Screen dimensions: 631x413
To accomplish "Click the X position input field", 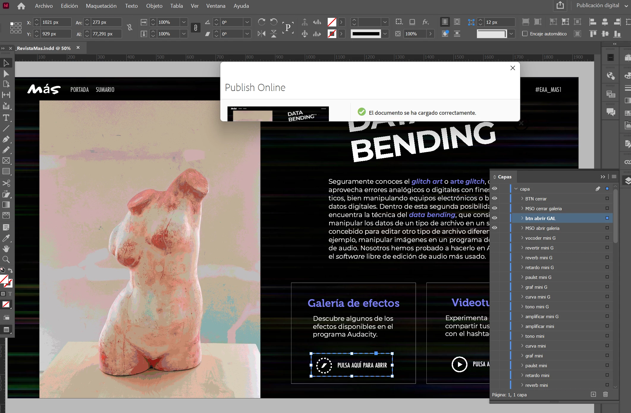I will 55,22.
